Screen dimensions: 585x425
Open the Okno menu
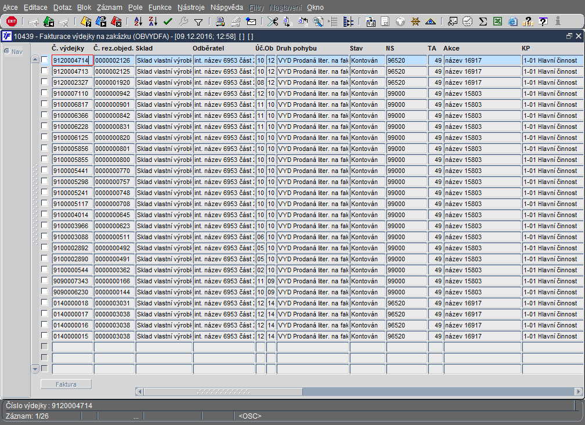pyautogui.click(x=315, y=8)
